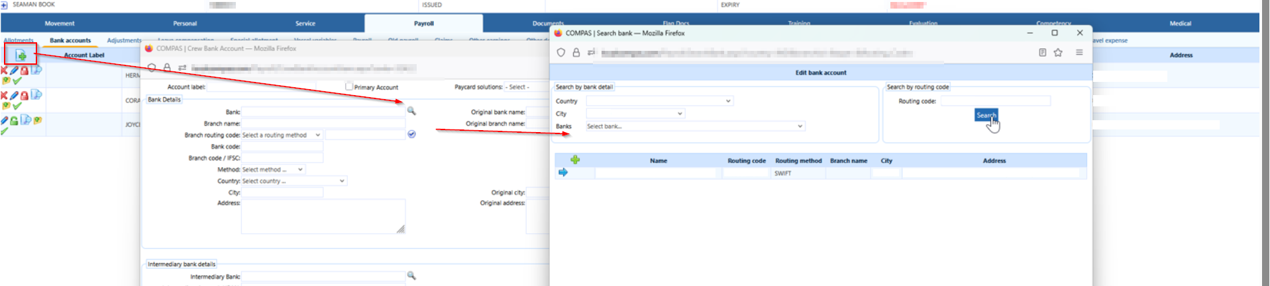Open the Adjustments sub-tab
Viewport: 1270px width, 286px height.
coord(125,40)
